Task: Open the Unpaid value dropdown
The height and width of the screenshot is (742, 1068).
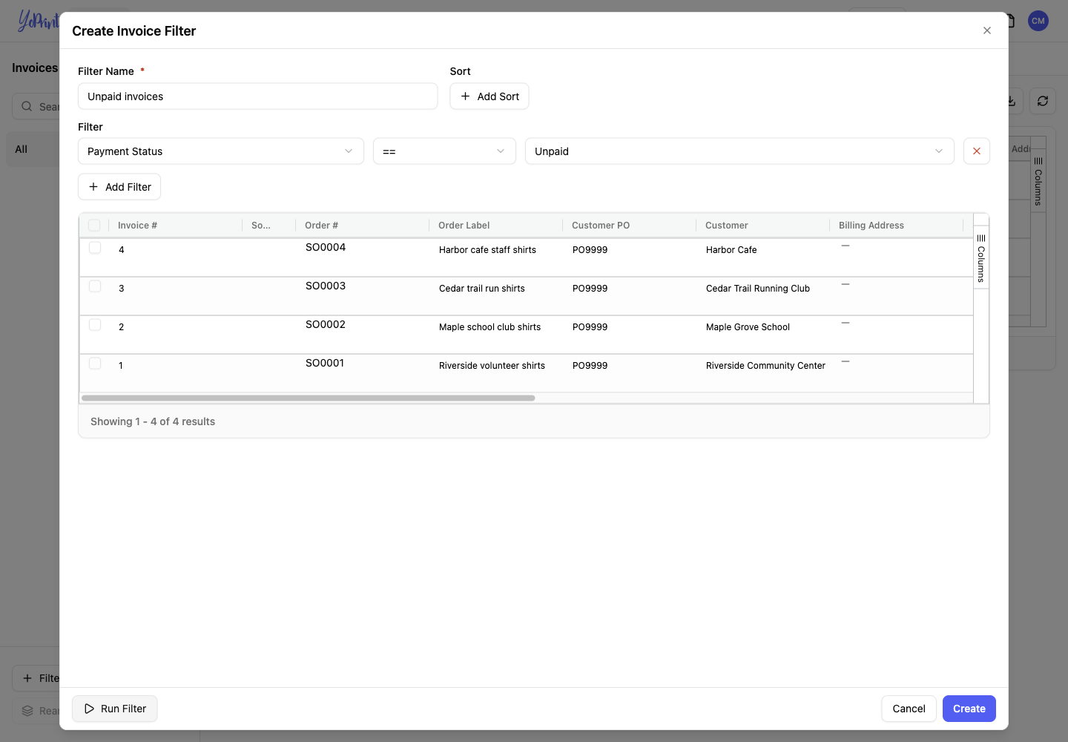Action: click(x=739, y=151)
